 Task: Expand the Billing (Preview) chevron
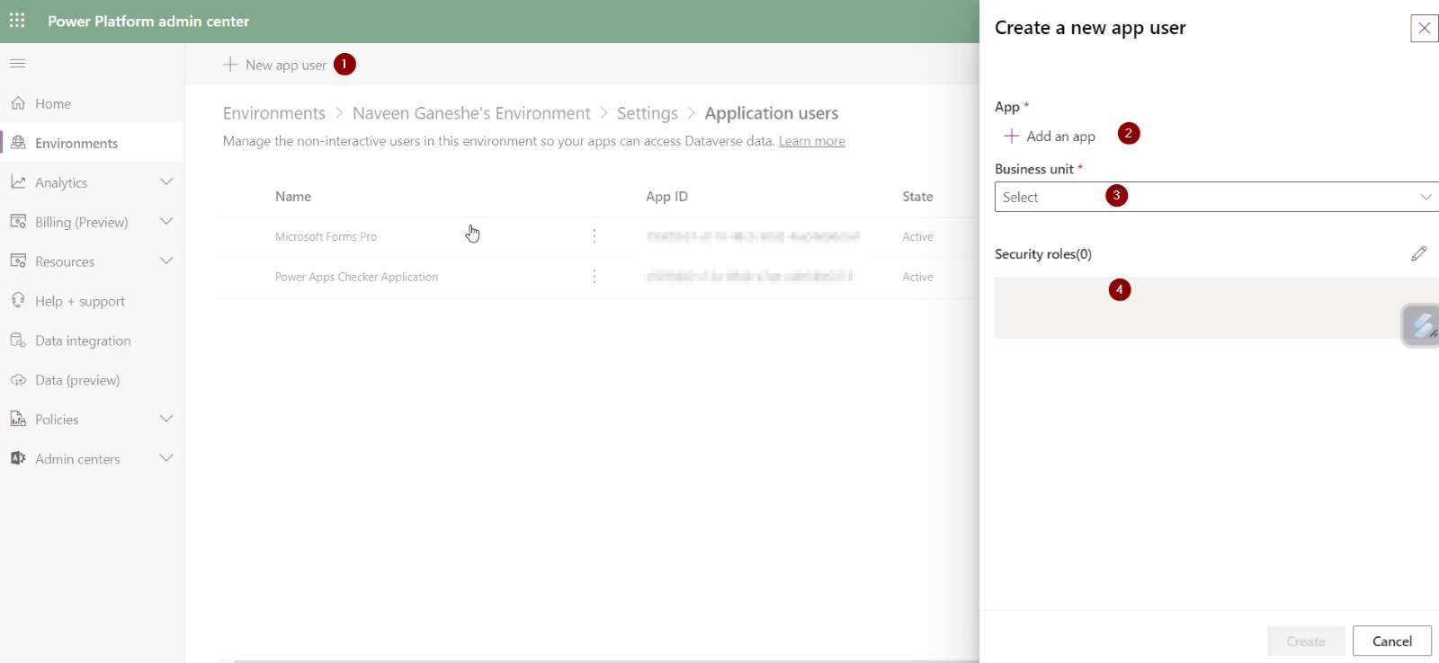point(166,221)
